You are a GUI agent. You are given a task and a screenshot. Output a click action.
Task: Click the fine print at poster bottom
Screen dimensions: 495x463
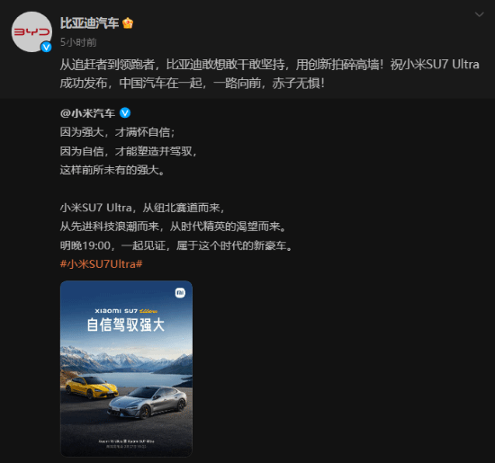coord(126,443)
